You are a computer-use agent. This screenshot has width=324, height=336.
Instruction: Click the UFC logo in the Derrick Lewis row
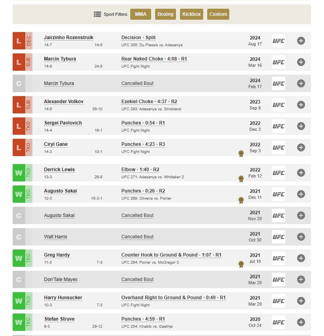[x=279, y=173]
